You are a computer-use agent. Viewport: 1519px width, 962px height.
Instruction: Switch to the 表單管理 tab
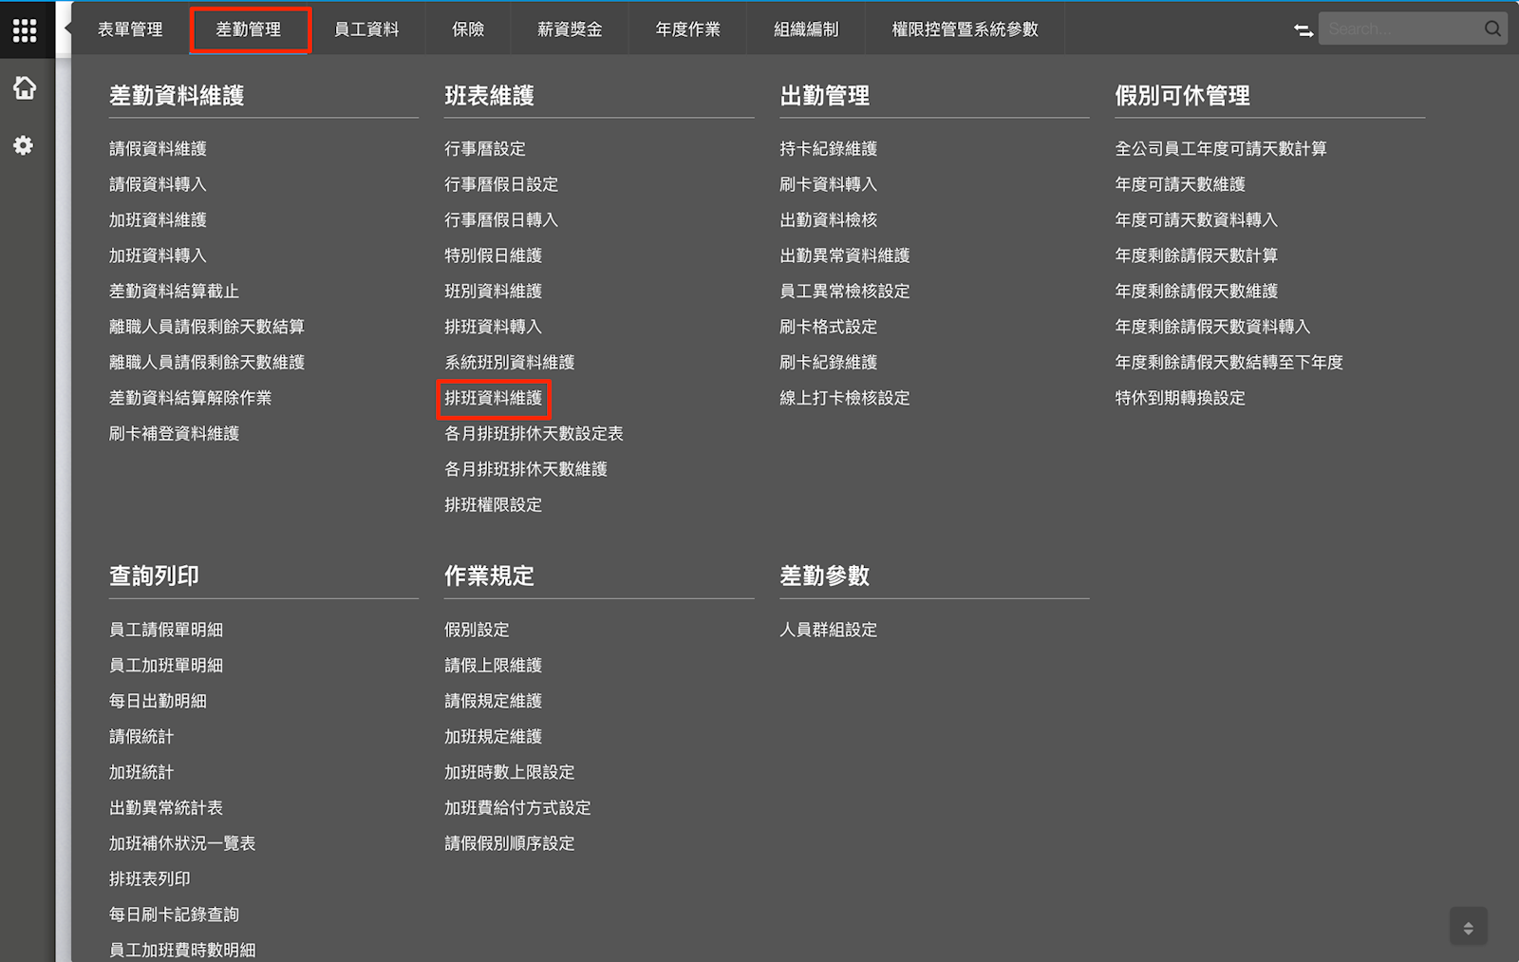click(130, 29)
